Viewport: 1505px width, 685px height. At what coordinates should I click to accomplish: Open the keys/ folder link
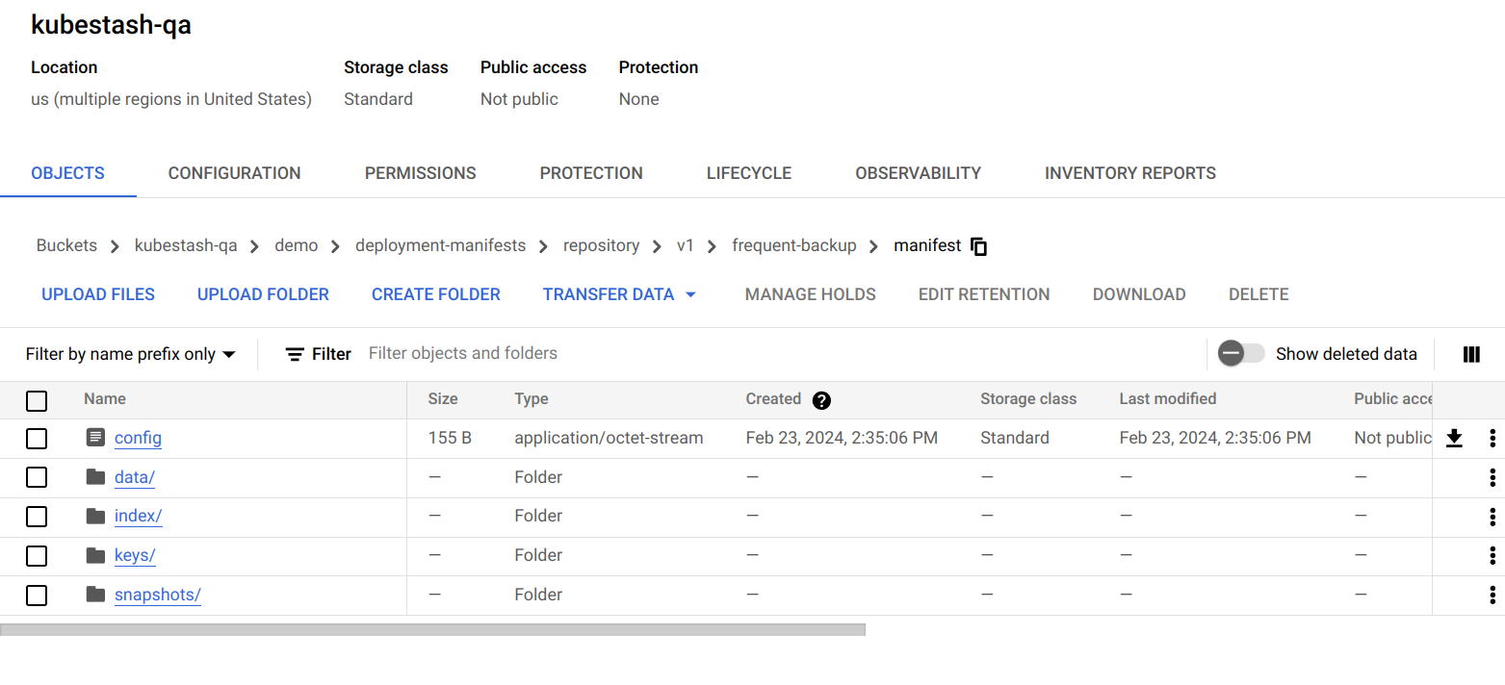click(x=135, y=555)
